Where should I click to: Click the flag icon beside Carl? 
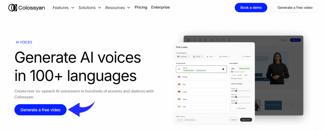coord(179,107)
